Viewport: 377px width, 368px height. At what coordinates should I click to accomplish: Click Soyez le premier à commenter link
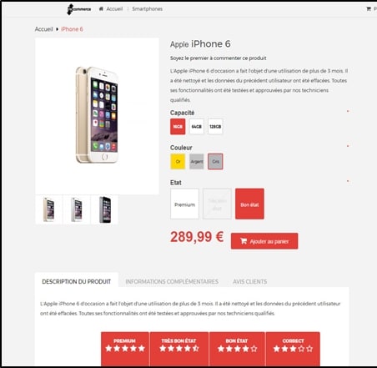[219, 58]
